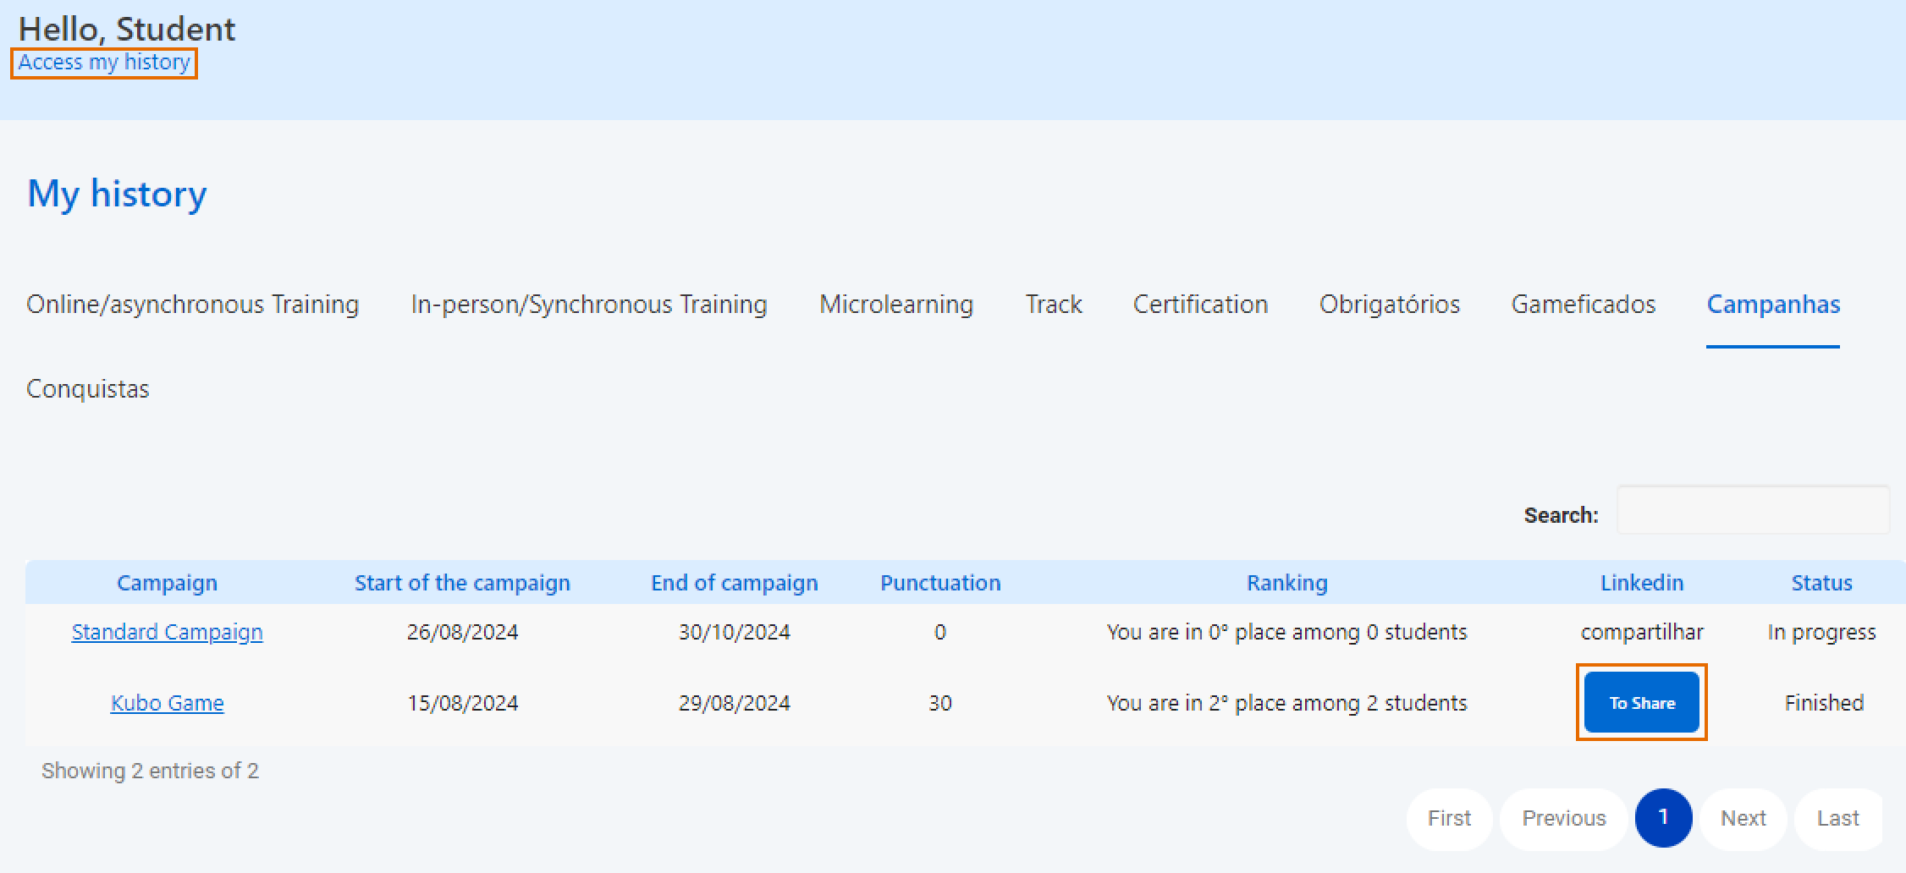Sort by Punctuation column header

point(940,583)
